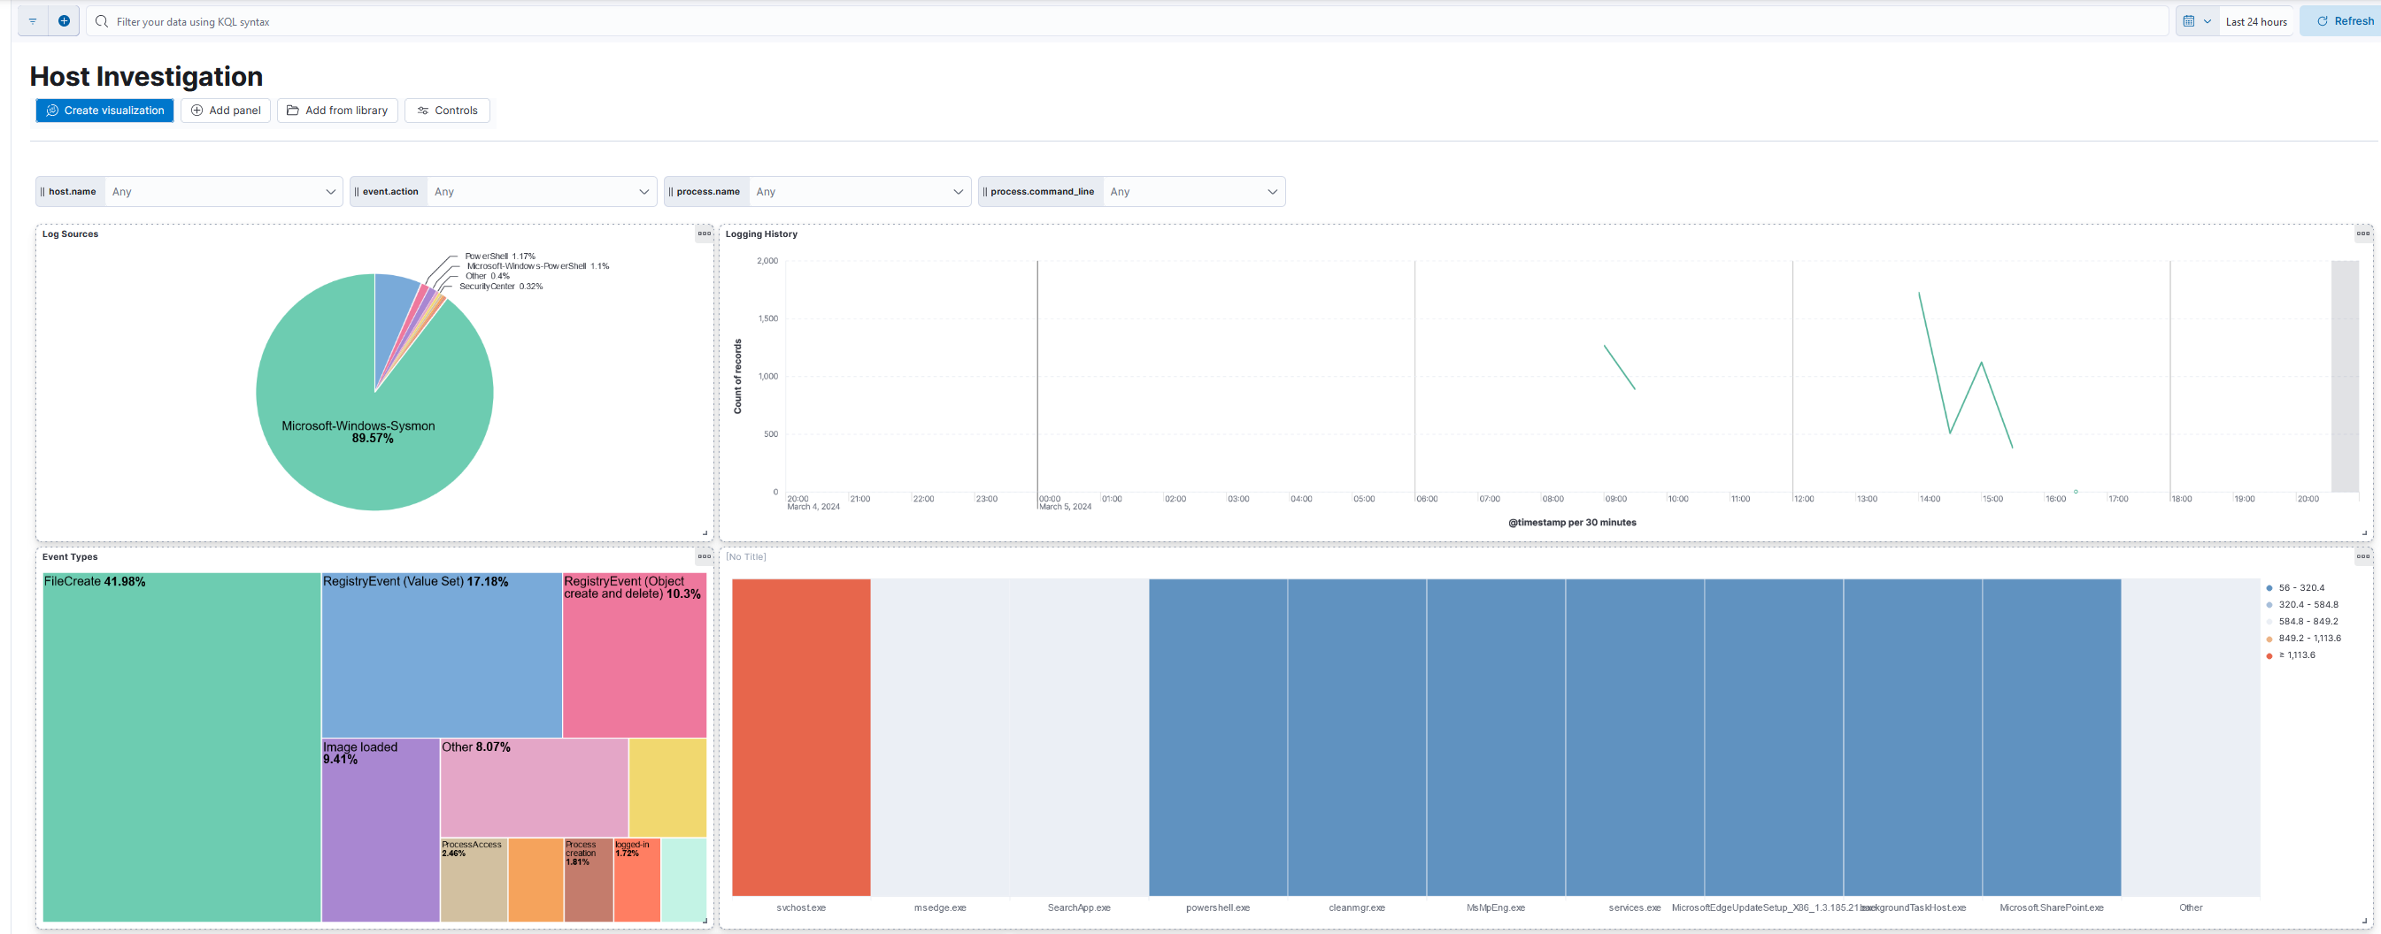Click the Refresh button
This screenshot has width=2381, height=934.
2343,21
